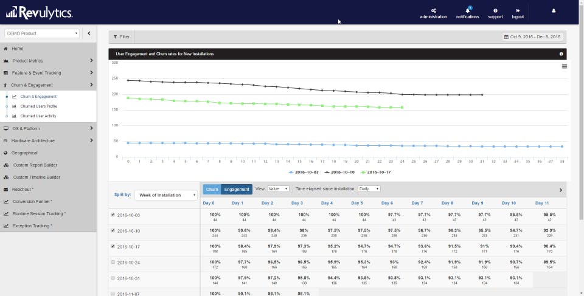This screenshot has width=584, height=296.
Task: Open the administration gears icon
Action: 433,11
